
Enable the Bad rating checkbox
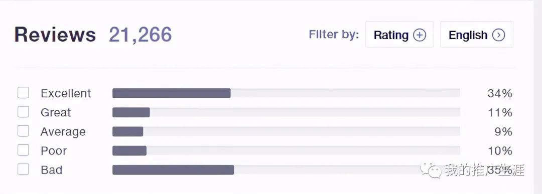(23, 169)
